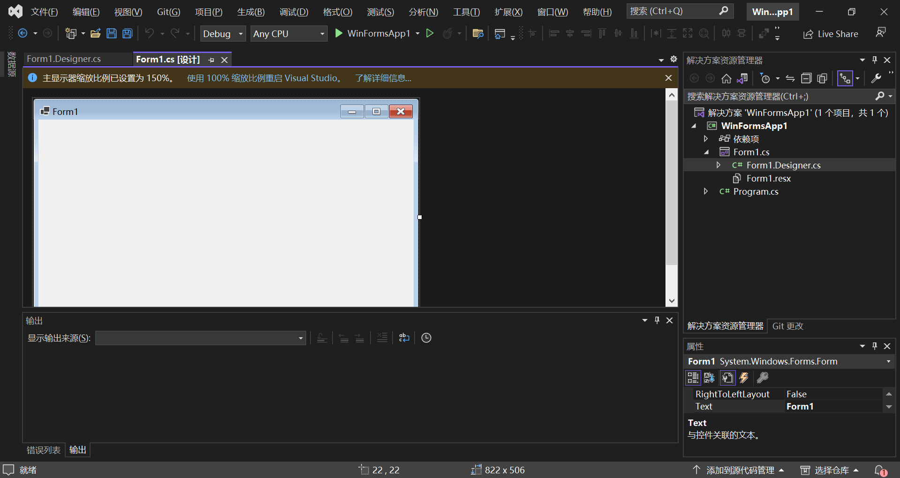900x478 pixels.
Task: Pin the Properties window
Action: click(874, 346)
